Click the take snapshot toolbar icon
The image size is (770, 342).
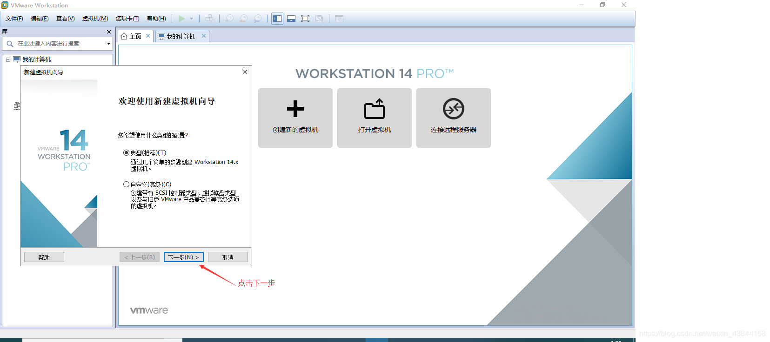pos(229,19)
